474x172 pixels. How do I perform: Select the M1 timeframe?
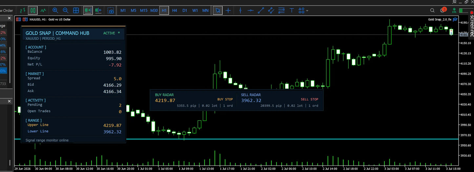pyautogui.click(x=123, y=10)
